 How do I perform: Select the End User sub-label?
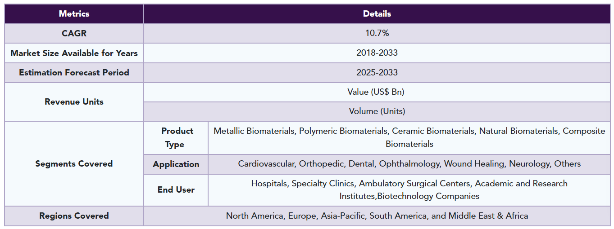[176, 190]
